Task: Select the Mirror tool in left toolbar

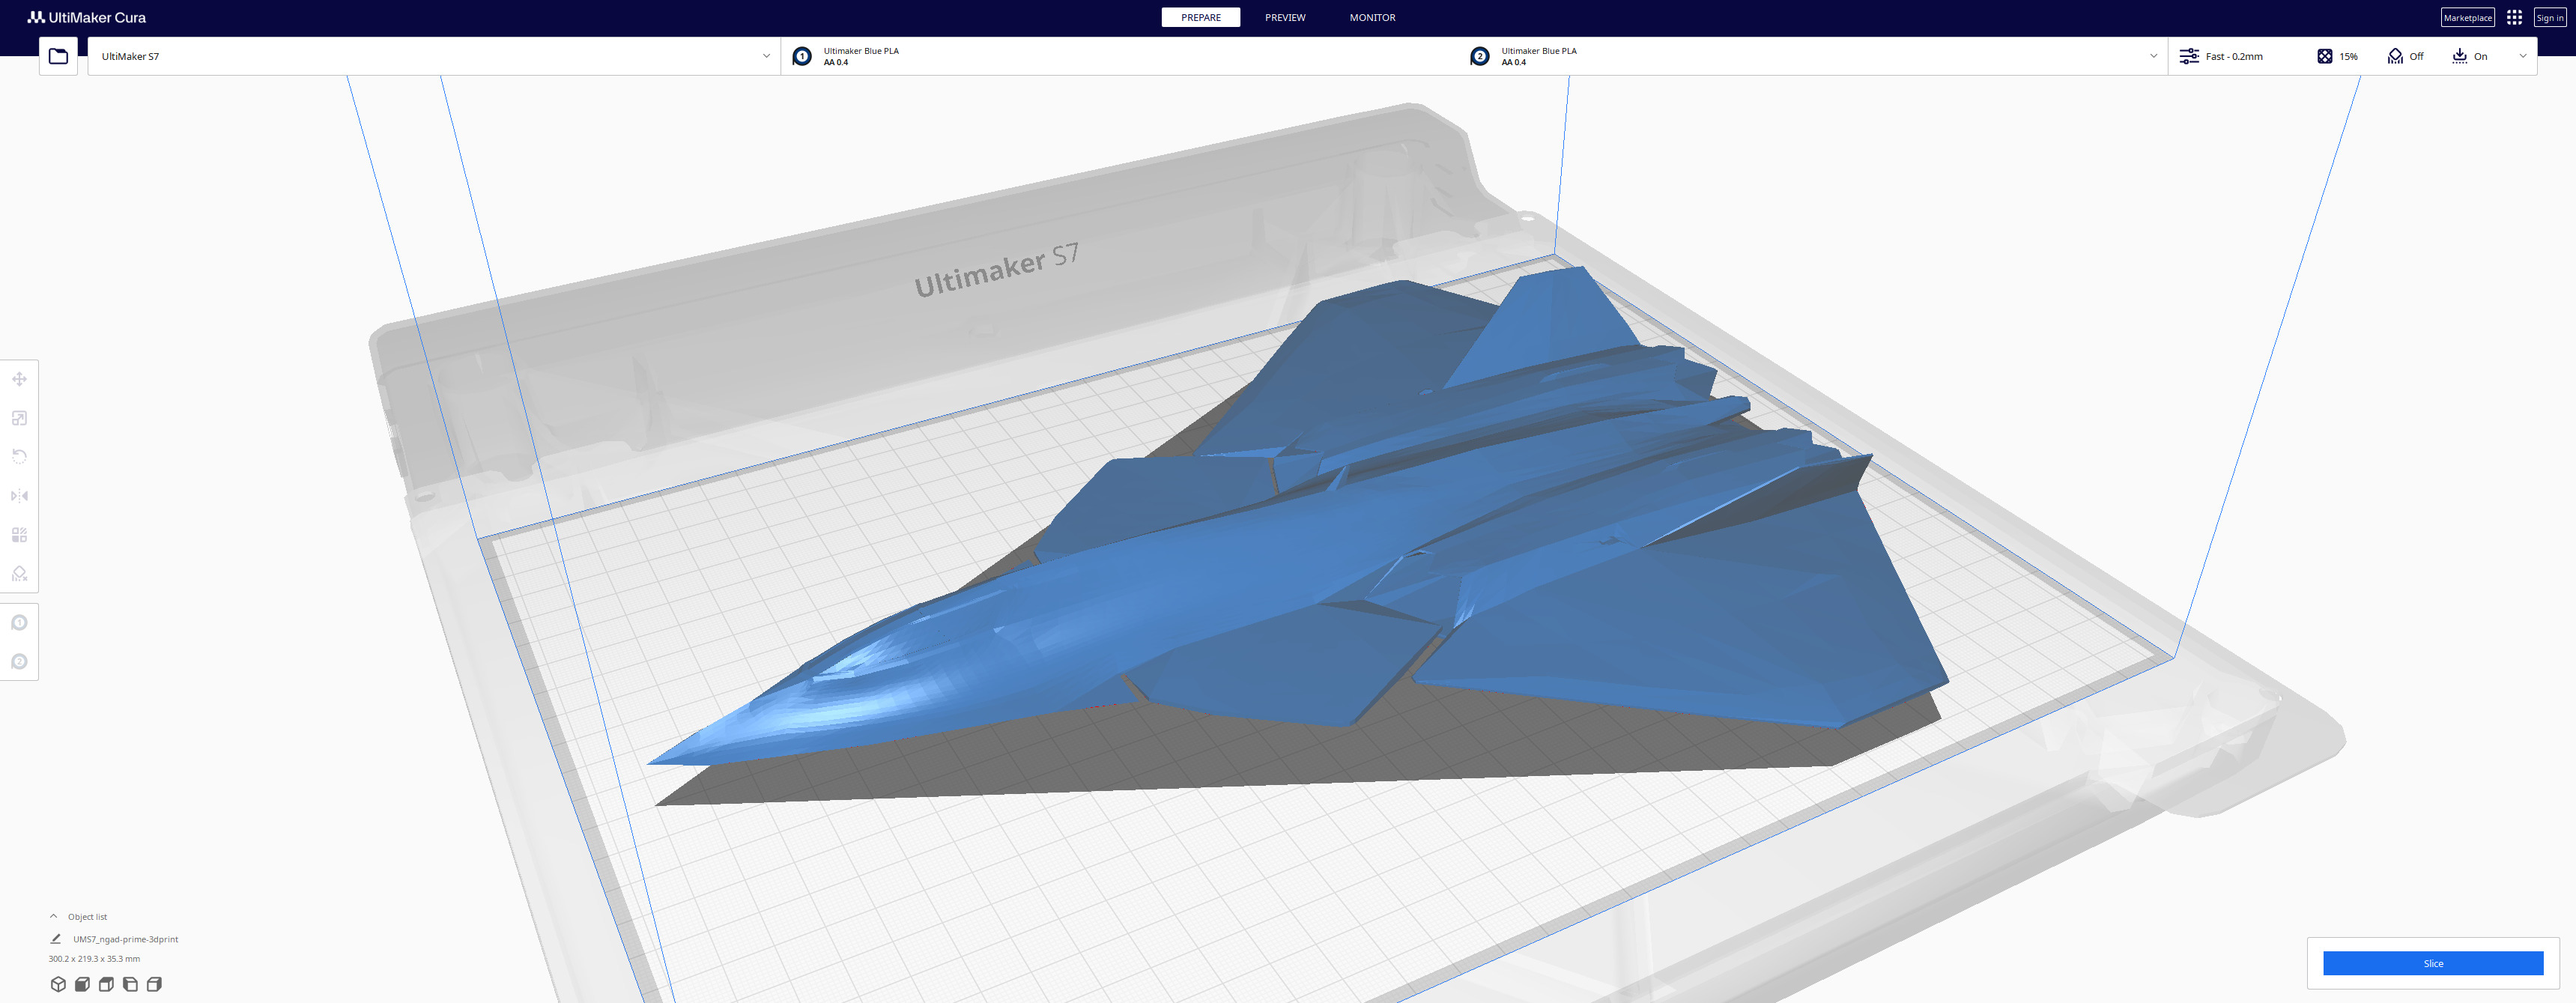Action: point(19,496)
